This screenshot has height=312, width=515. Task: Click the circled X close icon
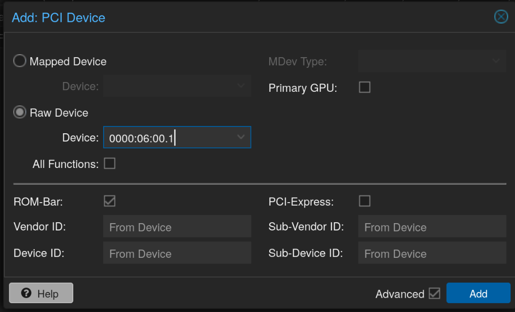(x=501, y=17)
